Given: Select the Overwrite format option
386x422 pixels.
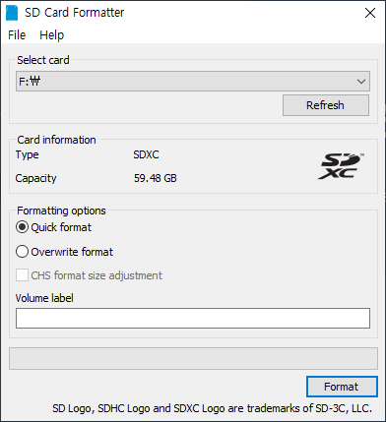Looking at the screenshot, I should click(64, 252).
